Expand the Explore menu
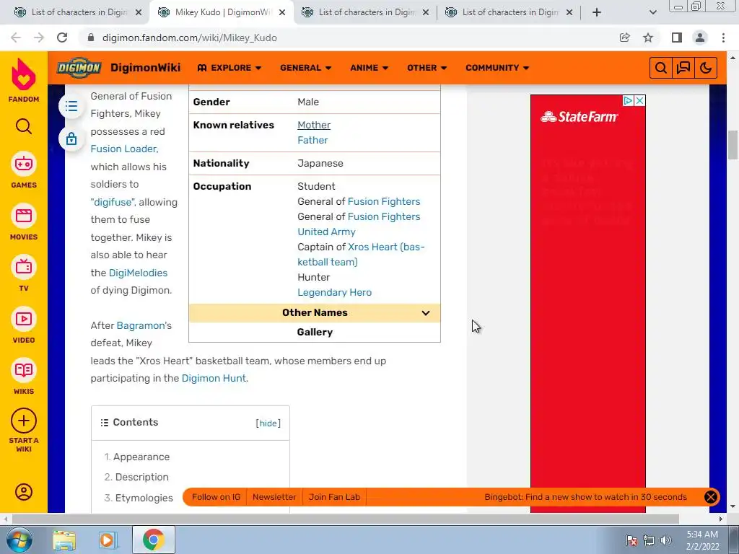Screen dimensions: 739x554 click(x=229, y=68)
